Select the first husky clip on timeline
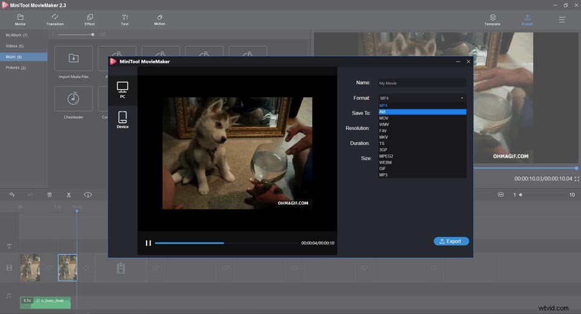This screenshot has height=314, width=581. (x=30, y=268)
